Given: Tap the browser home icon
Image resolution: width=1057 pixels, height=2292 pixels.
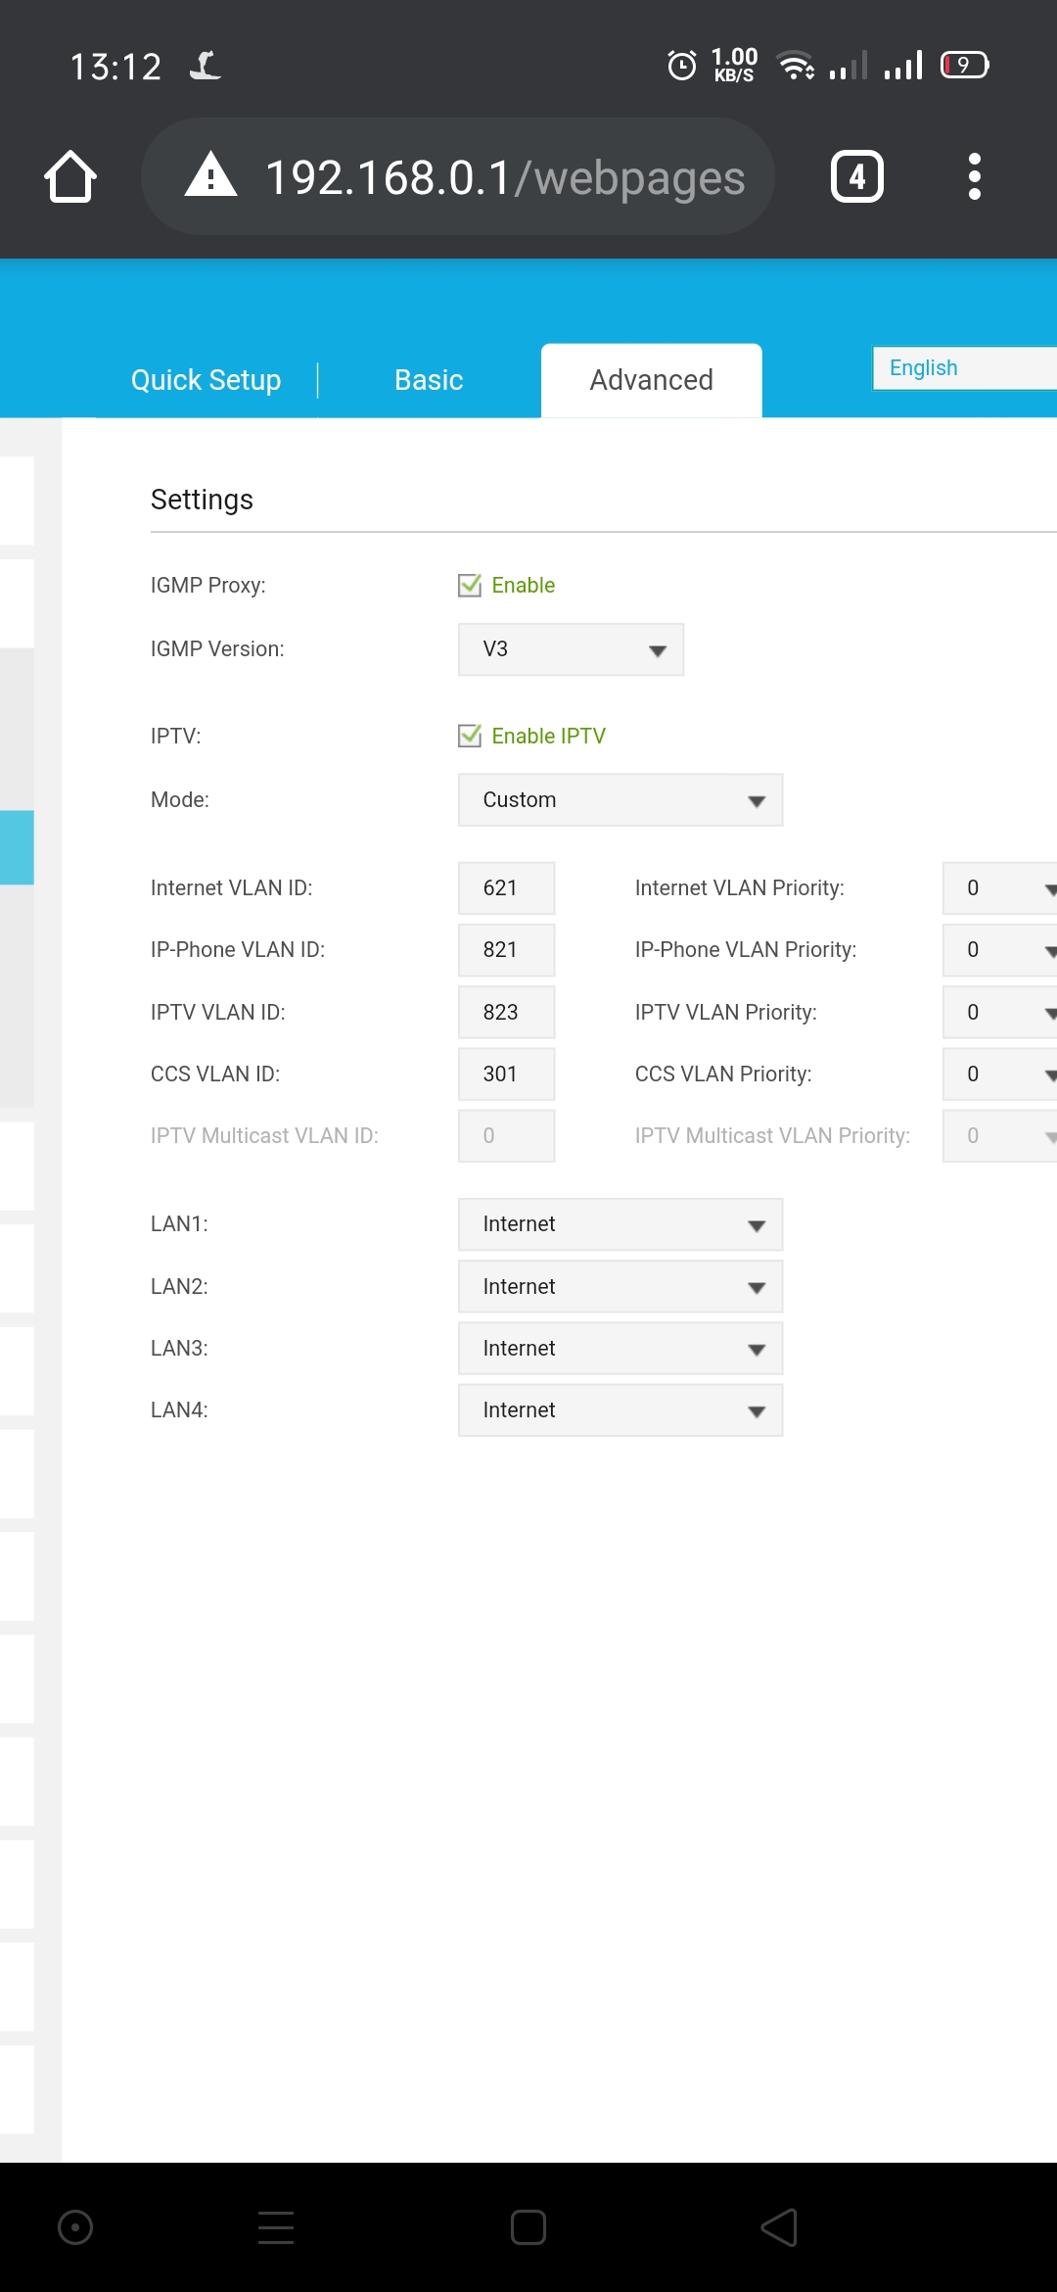Looking at the screenshot, I should (70, 177).
